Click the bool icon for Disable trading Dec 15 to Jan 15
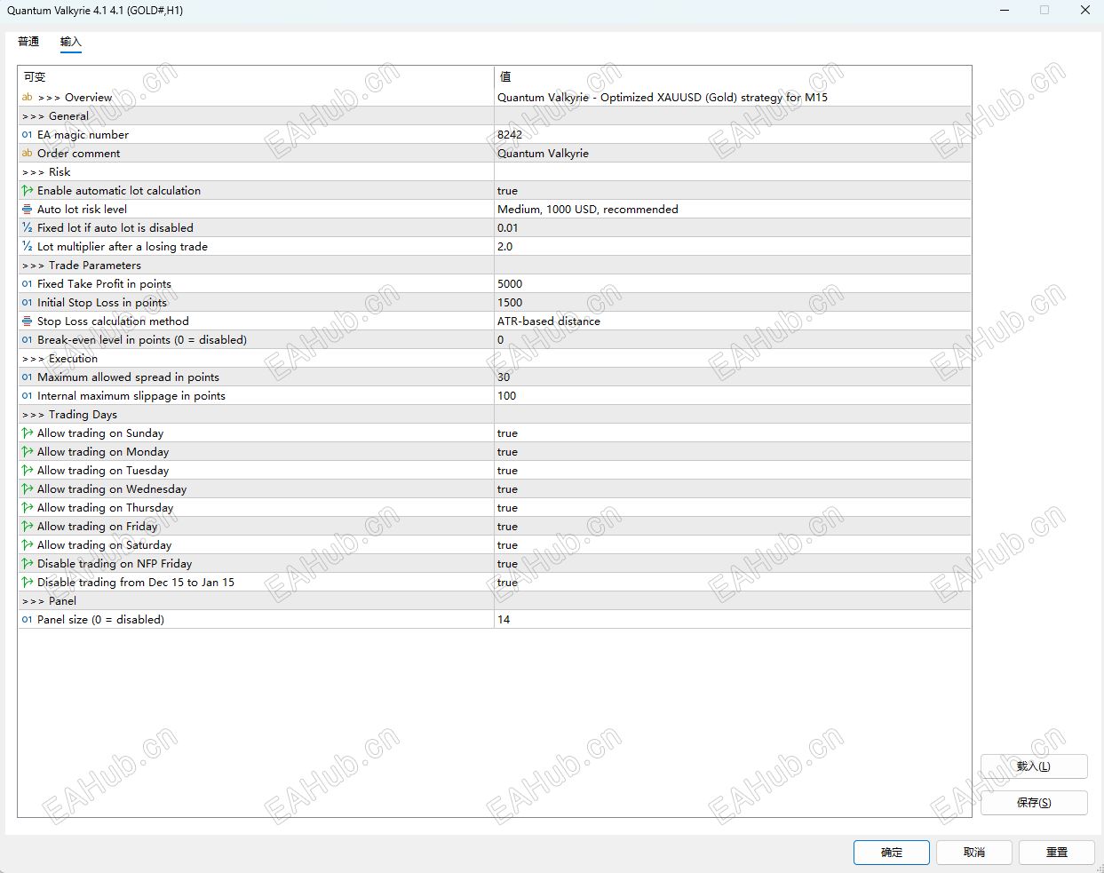 (x=28, y=583)
